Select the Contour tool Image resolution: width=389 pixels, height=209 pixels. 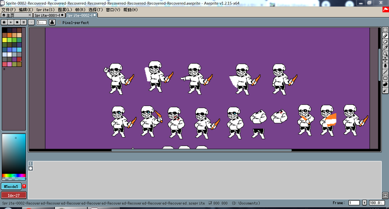(385, 84)
